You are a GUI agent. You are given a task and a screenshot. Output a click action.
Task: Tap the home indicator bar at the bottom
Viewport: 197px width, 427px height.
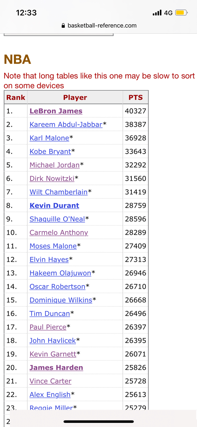click(99, 422)
